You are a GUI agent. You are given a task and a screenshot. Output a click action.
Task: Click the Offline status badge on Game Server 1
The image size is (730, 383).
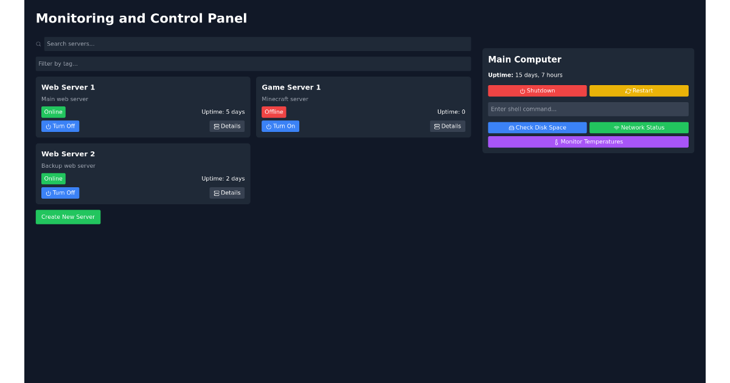pyautogui.click(x=274, y=112)
